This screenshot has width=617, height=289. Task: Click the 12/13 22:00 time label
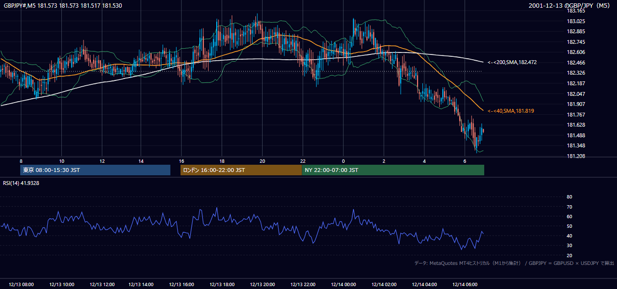(303, 285)
